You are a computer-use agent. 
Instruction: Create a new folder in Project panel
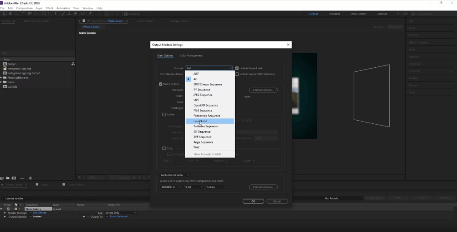[8, 178]
